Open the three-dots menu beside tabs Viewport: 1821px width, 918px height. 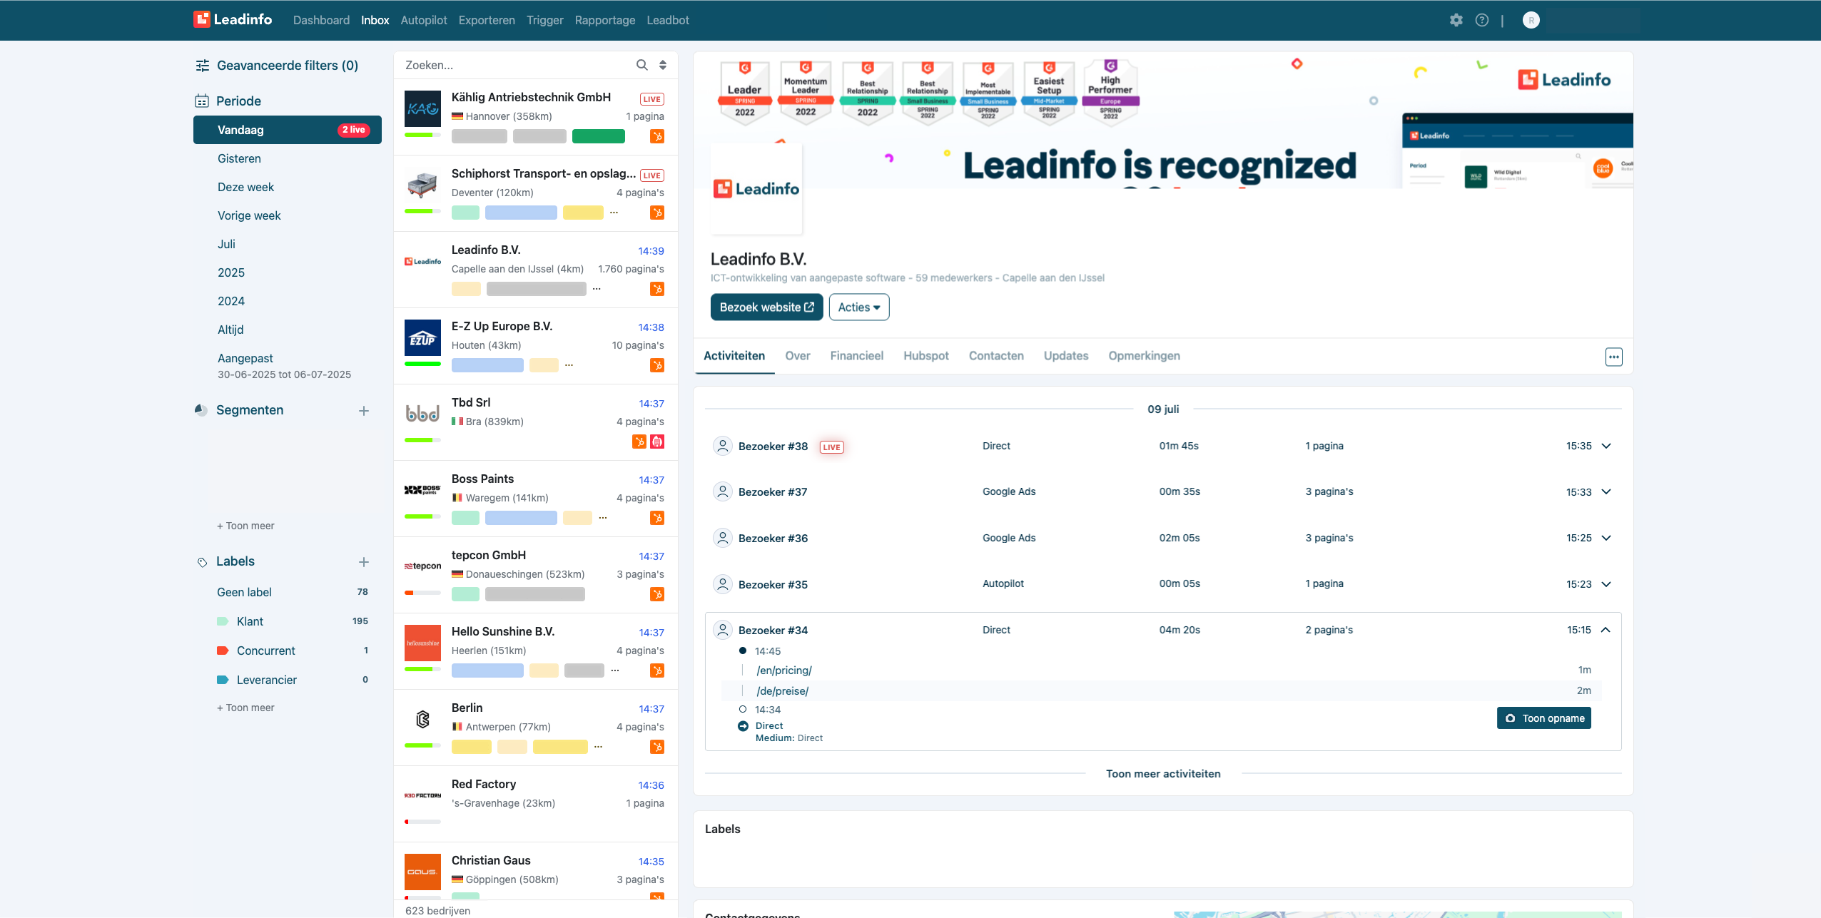point(1613,357)
